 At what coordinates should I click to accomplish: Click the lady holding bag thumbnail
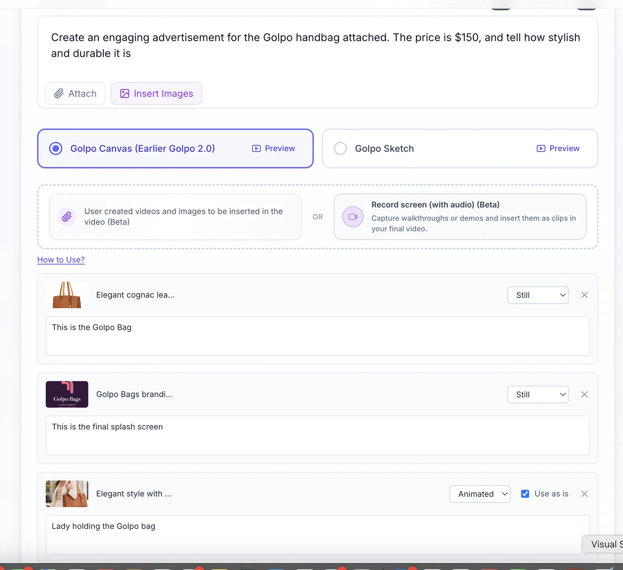click(67, 494)
